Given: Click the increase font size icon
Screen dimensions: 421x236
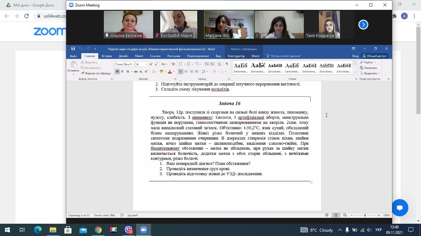Looking at the screenshot, I should pyautogui.click(x=151, y=64).
